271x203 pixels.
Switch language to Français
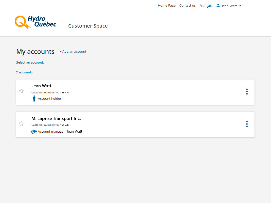point(206,6)
